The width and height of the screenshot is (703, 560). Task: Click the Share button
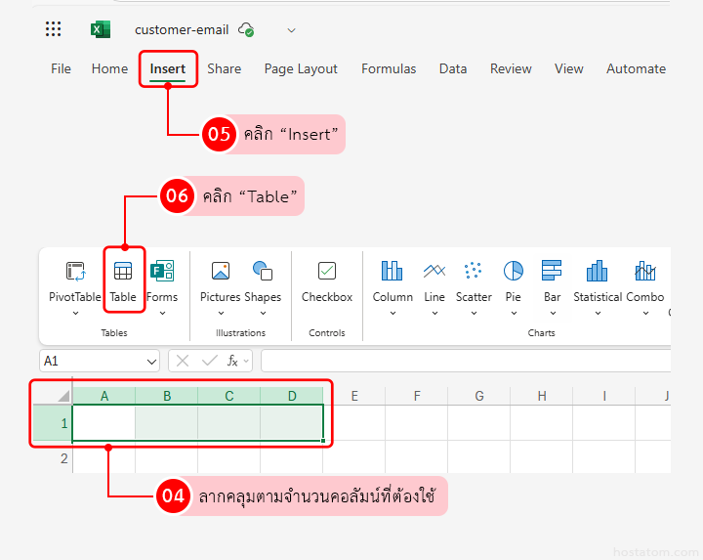coord(224,68)
